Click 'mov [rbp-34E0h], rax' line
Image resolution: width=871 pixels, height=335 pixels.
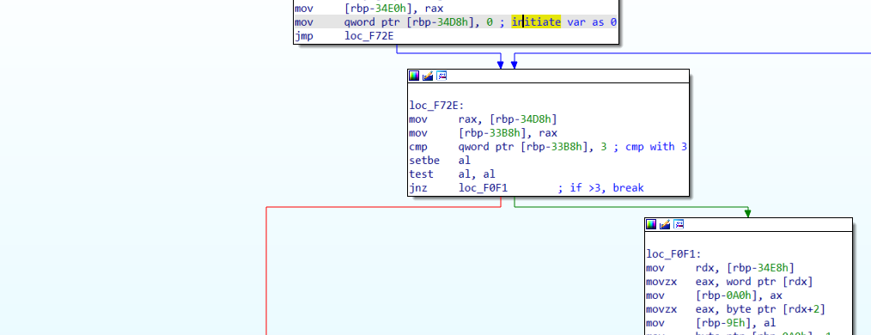pos(368,9)
